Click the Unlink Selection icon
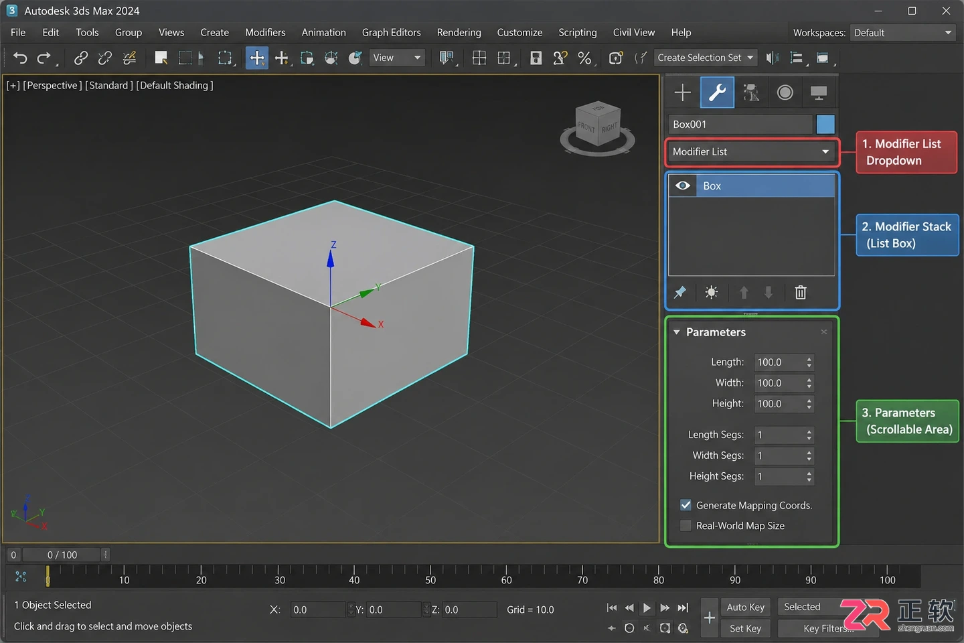 coord(105,58)
